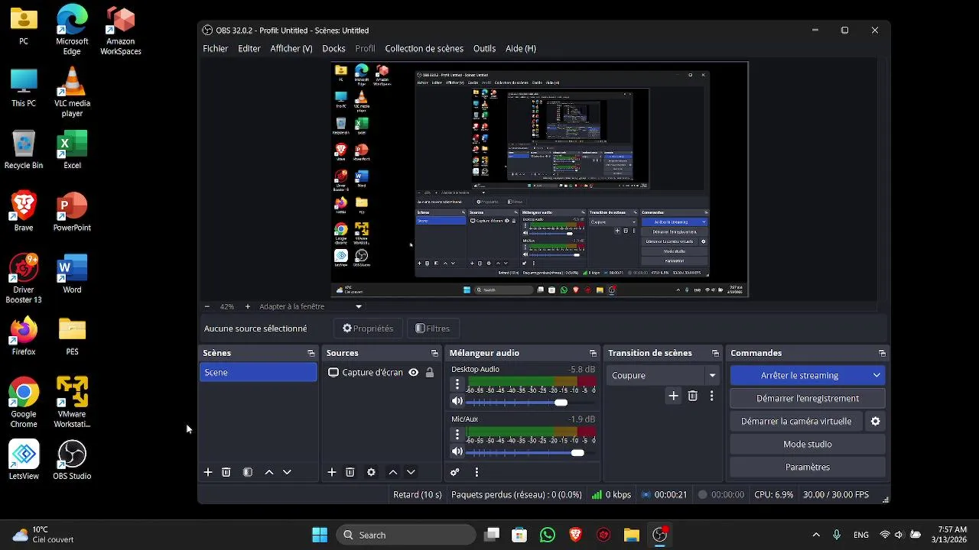This screenshot has height=550, width=979.
Task: Zoom out preview with minus icon
Action: pyautogui.click(x=207, y=306)
